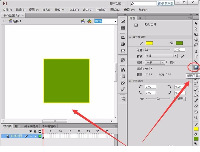This screenshot has height=152, width=200.
Task: Toggle the show all layers as outlines square
Action: (x=40, y=131)
